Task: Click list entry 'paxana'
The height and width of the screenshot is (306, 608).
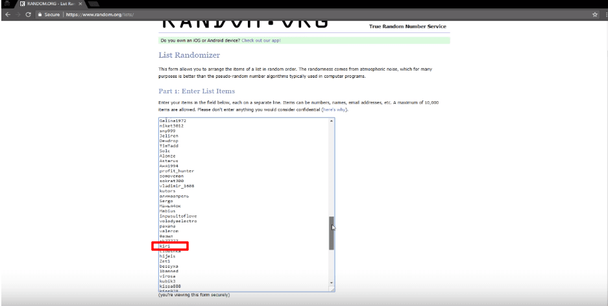Action: tap(167, 226)
